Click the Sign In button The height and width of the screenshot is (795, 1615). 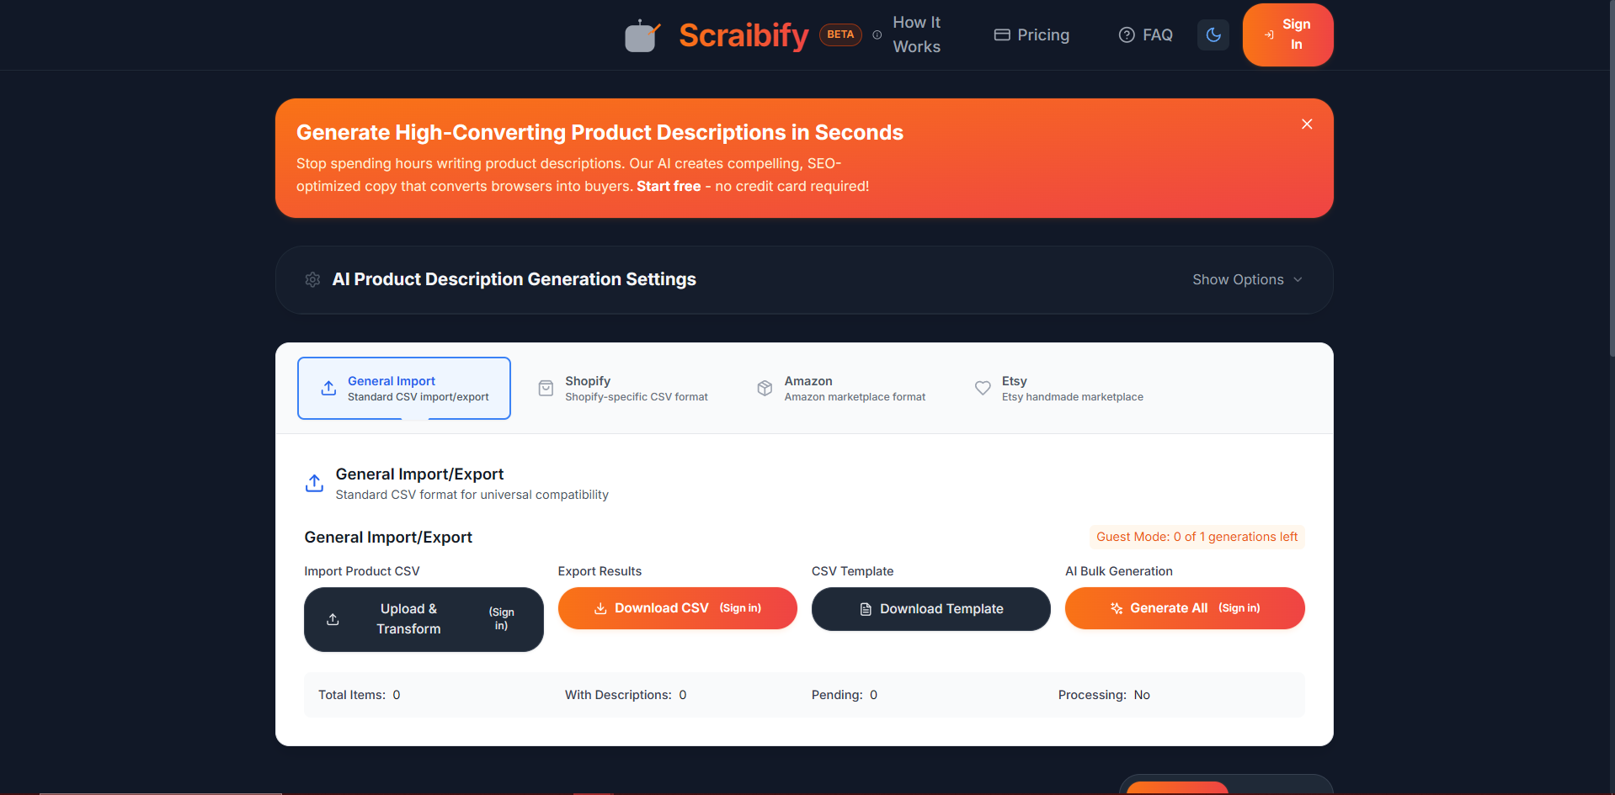click(1287, 35)
